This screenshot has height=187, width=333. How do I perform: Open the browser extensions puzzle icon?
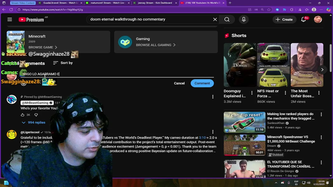pos(292,10)
